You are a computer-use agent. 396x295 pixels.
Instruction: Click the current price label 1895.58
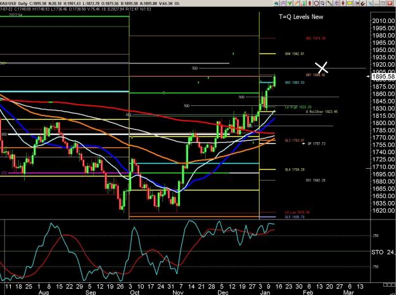point(383,76)
